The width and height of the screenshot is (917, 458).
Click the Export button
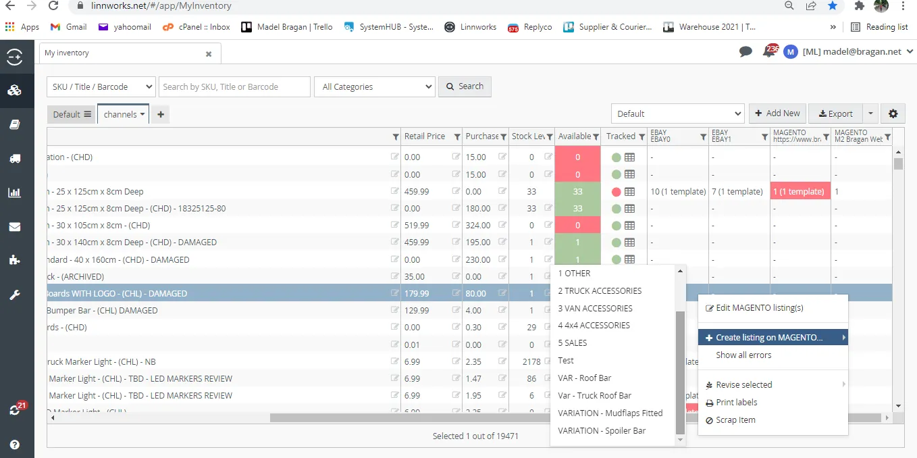(x=836, y=113)
